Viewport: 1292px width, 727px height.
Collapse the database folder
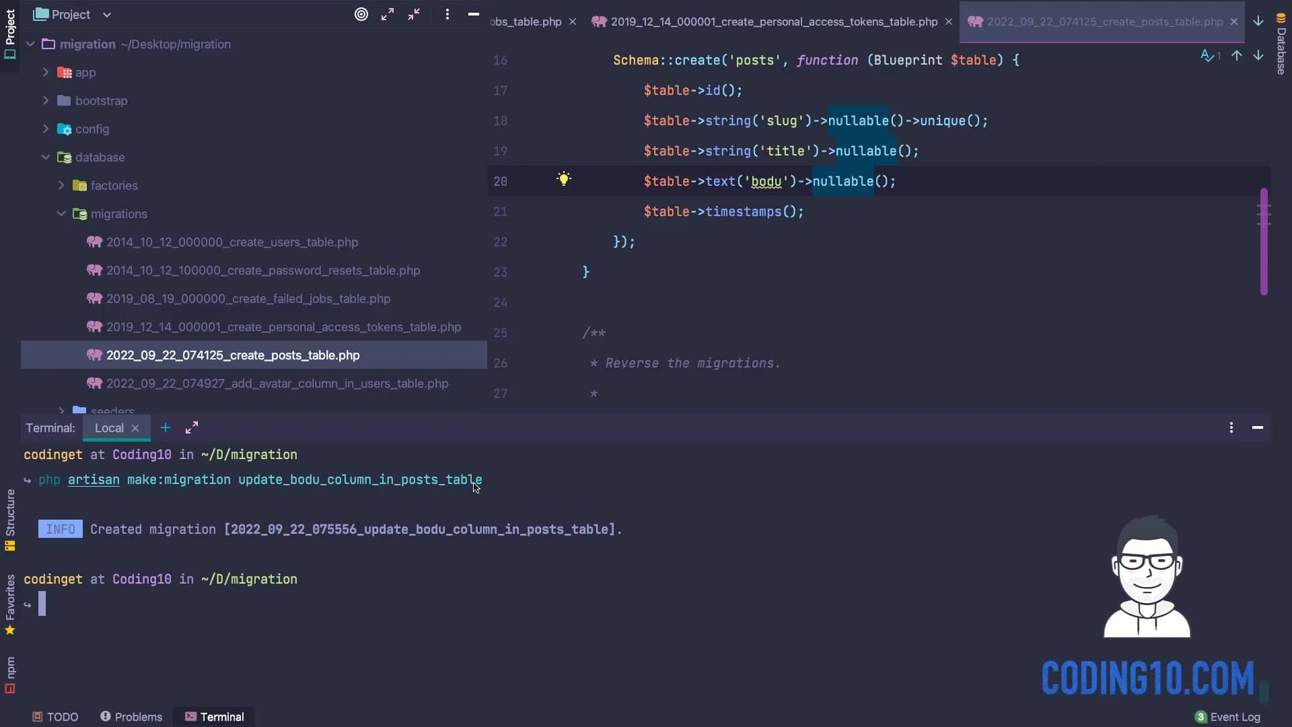[46, 157]
